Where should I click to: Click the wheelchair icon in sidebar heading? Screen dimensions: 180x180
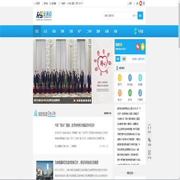point(117,68)
